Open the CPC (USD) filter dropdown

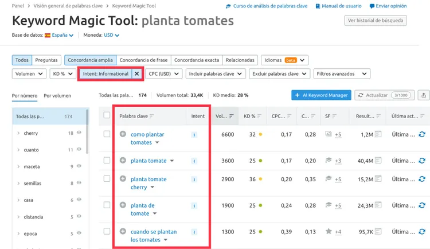click(163, 73)
